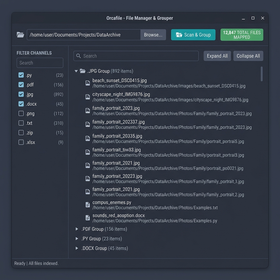Select the .DOCX Group (45 items) label

click(x=105, y=248)
